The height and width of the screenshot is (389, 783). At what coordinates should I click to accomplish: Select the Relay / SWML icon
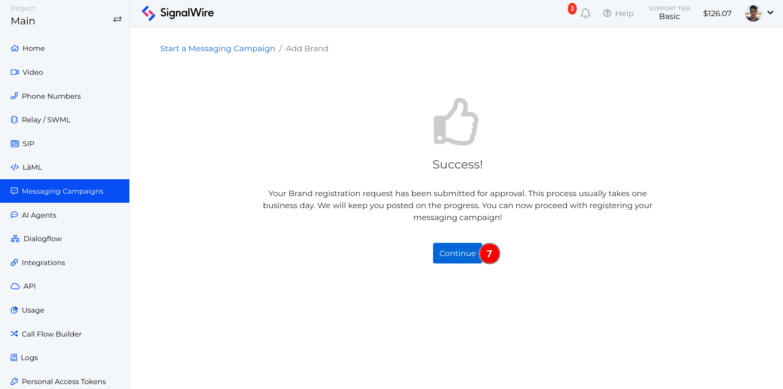point(14,119)
